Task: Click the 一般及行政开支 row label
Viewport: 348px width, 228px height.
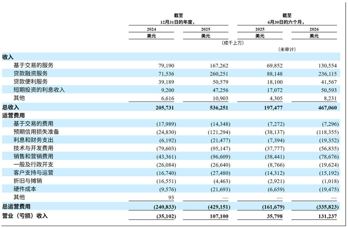Action: point(34,165)
